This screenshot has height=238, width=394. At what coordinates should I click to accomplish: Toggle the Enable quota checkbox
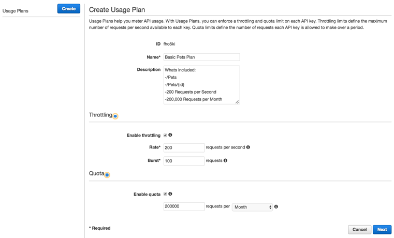(x=165, y=194)
